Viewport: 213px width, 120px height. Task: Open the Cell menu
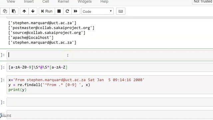click(46, 1)
